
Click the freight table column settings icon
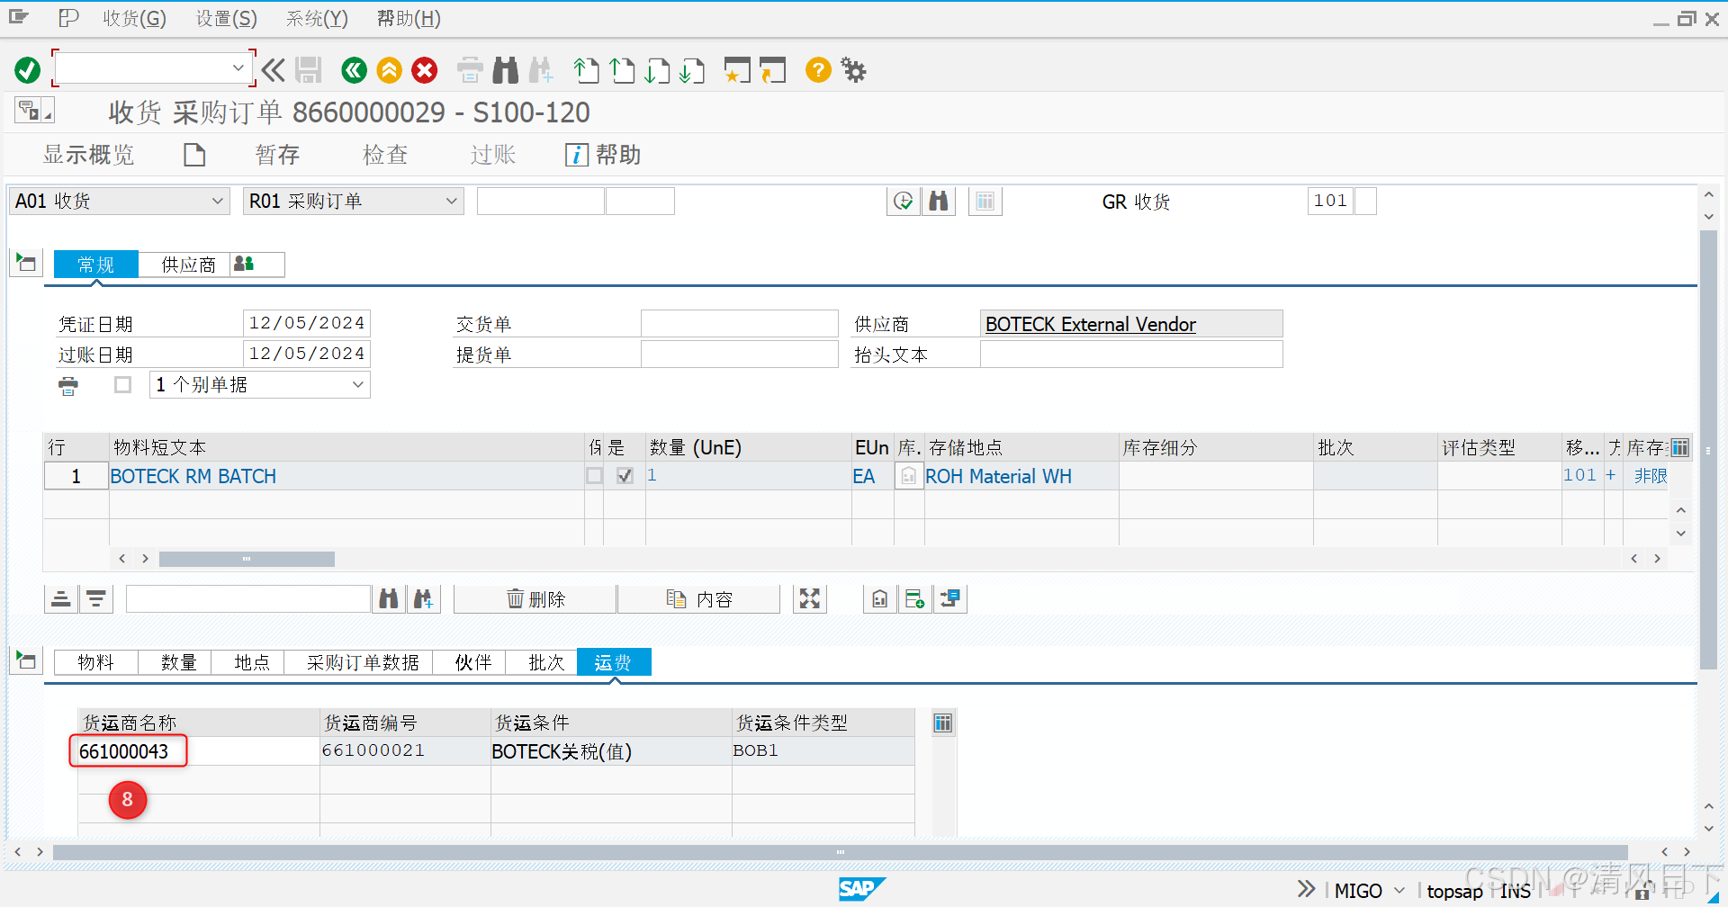(x=942, y=723)
